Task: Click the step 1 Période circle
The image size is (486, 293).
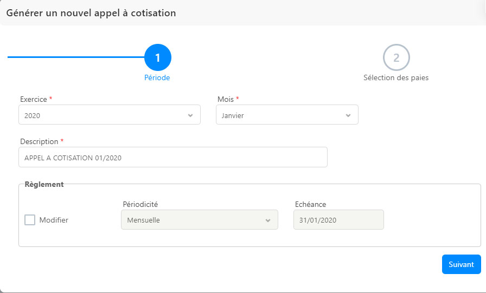Action: (x=158, y=57)
